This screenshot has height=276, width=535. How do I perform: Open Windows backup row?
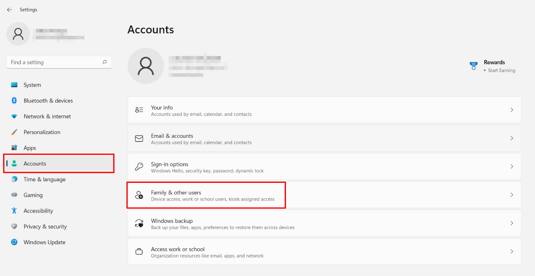pos(324,223)
